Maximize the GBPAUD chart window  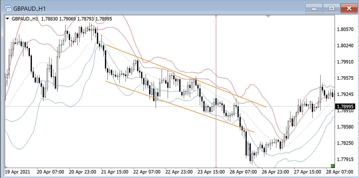(x=331, y=8)
